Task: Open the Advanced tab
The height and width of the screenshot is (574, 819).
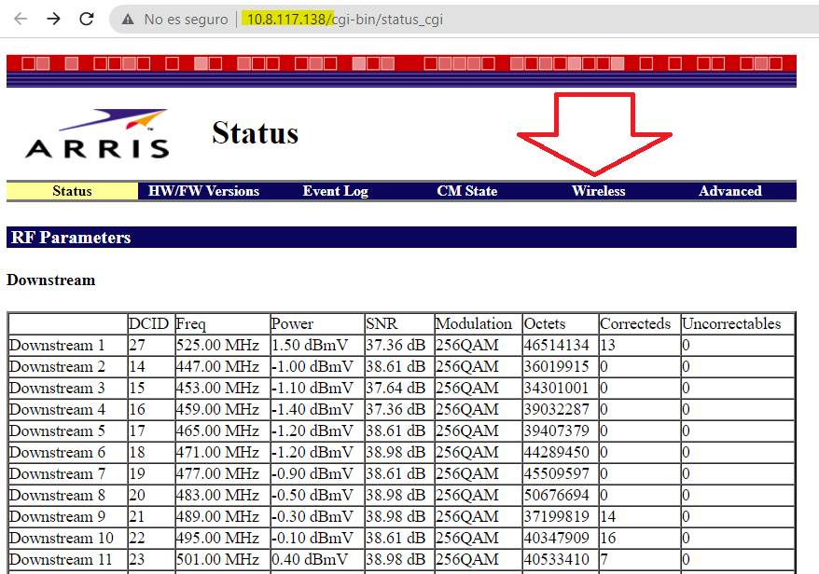Action: 729,191
